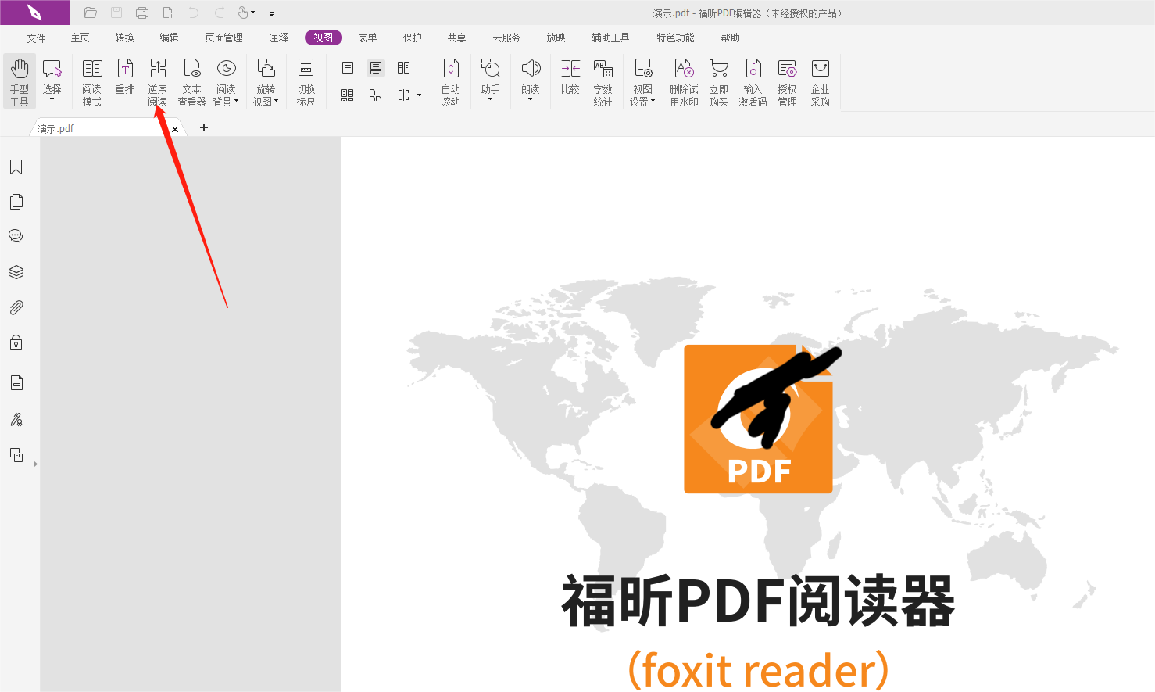Viewport: 1155px width, 692px height.
Task: Open the page thumbnails sidebar panel
Action: point(16,201)
